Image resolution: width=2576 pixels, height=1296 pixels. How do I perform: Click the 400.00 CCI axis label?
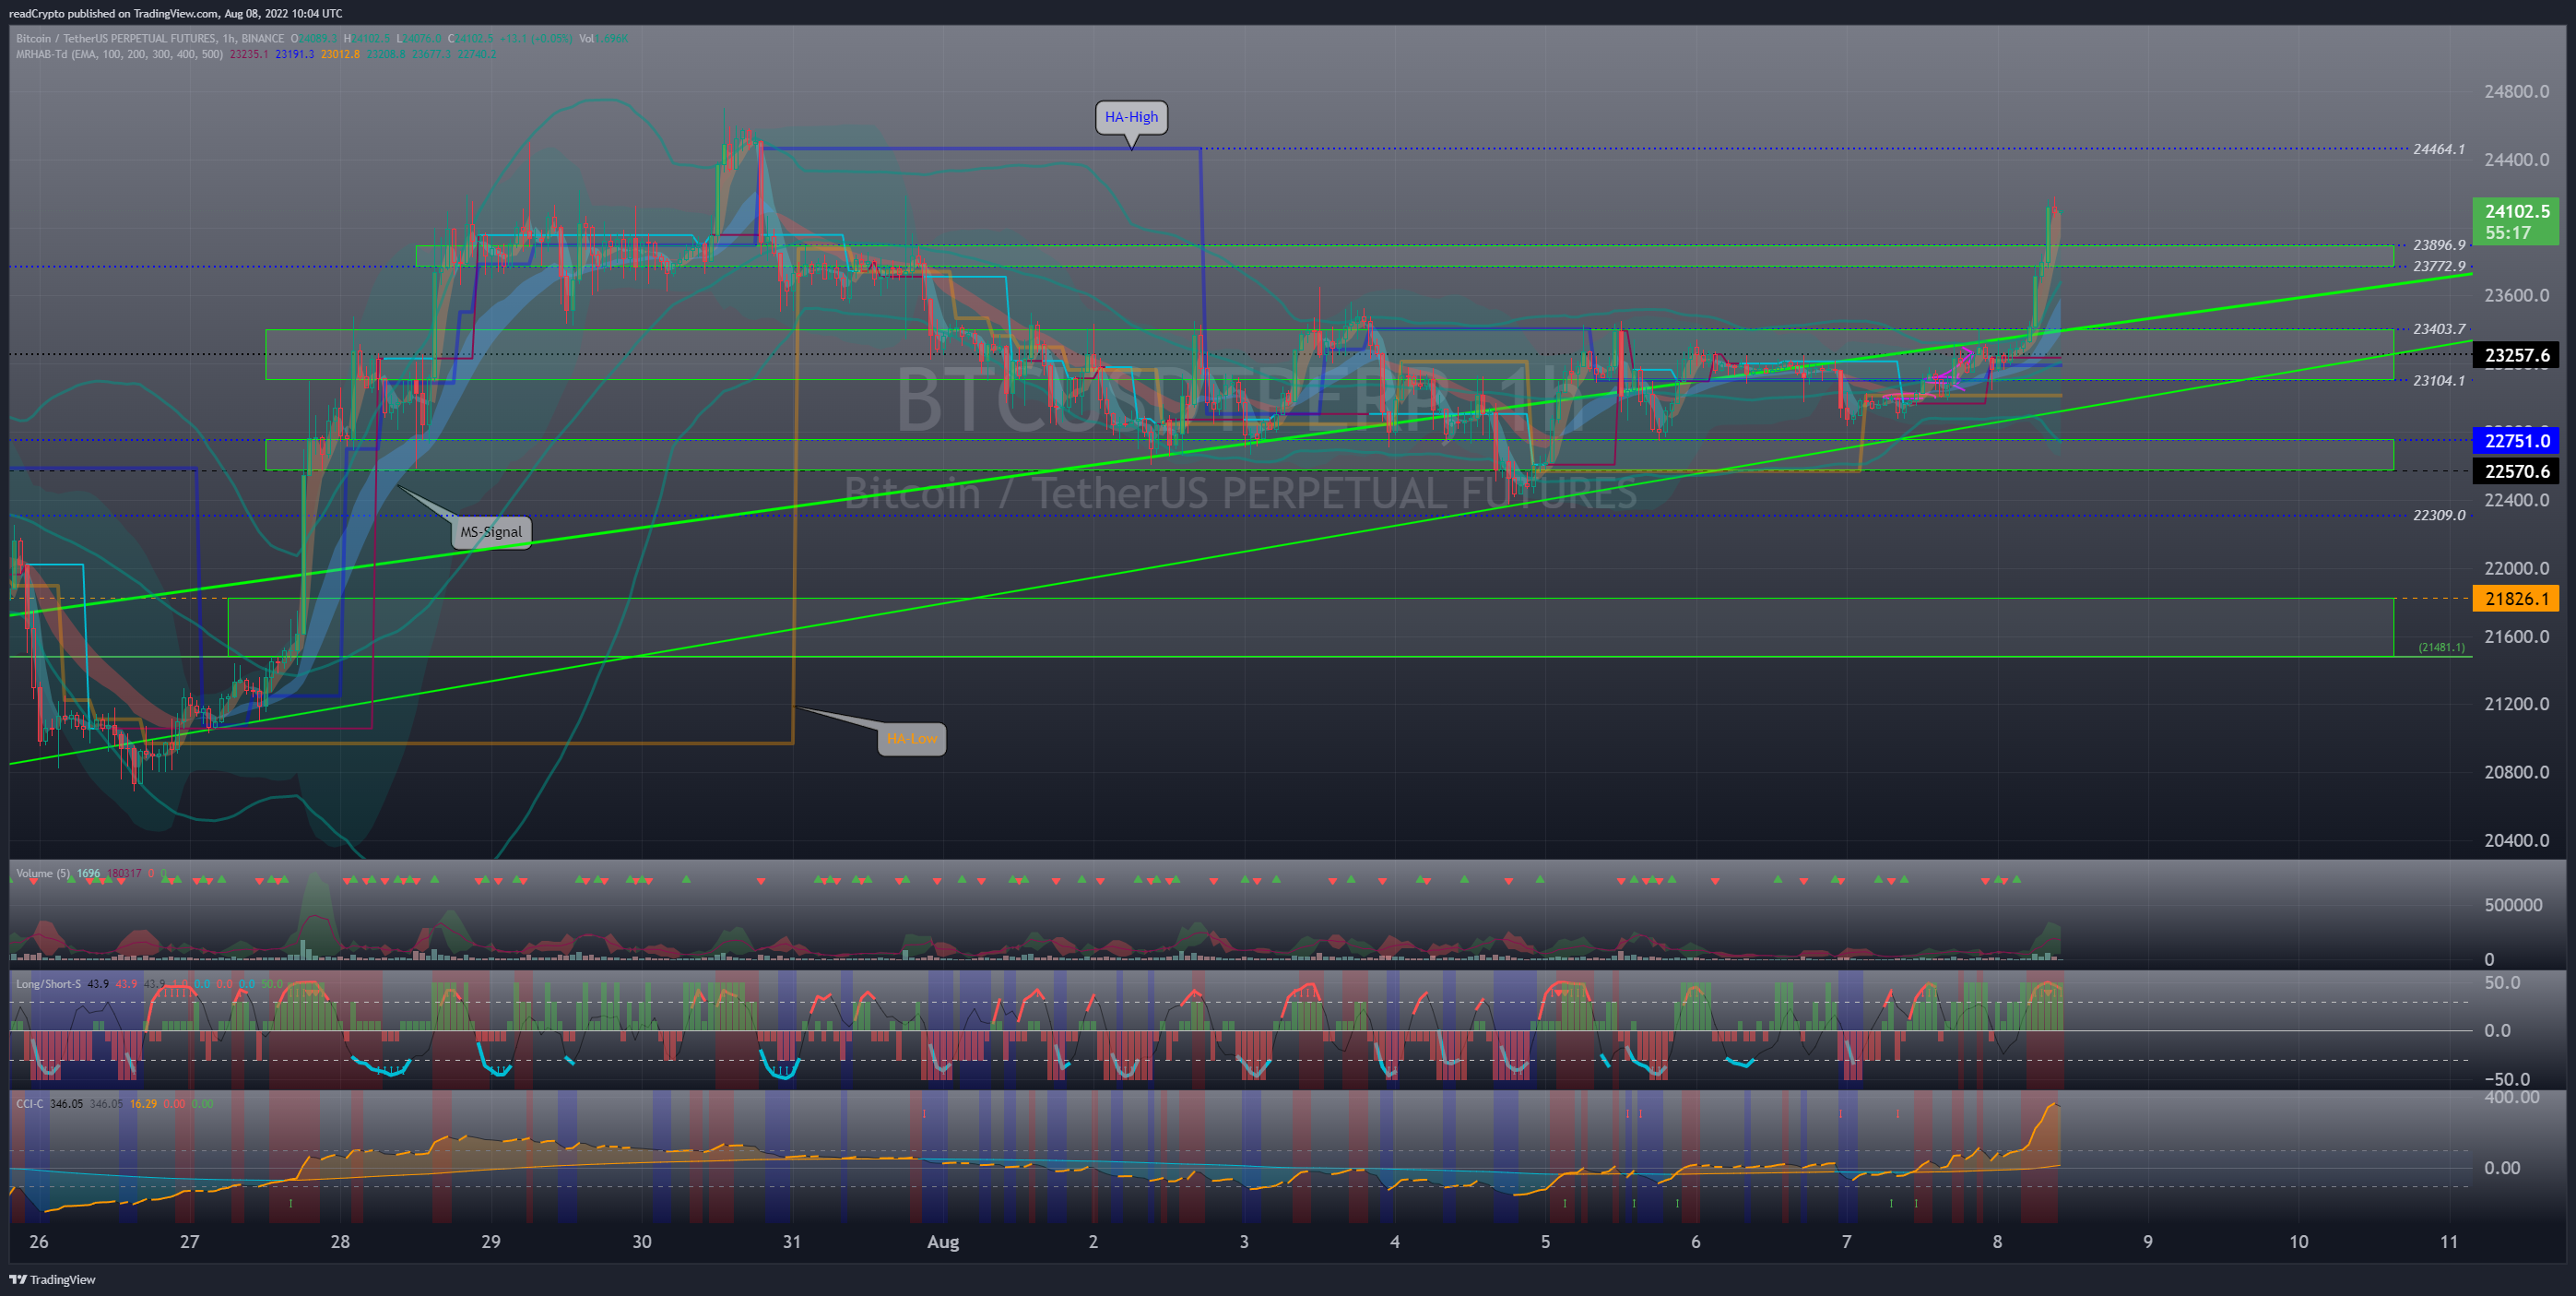point(2511,1097)
